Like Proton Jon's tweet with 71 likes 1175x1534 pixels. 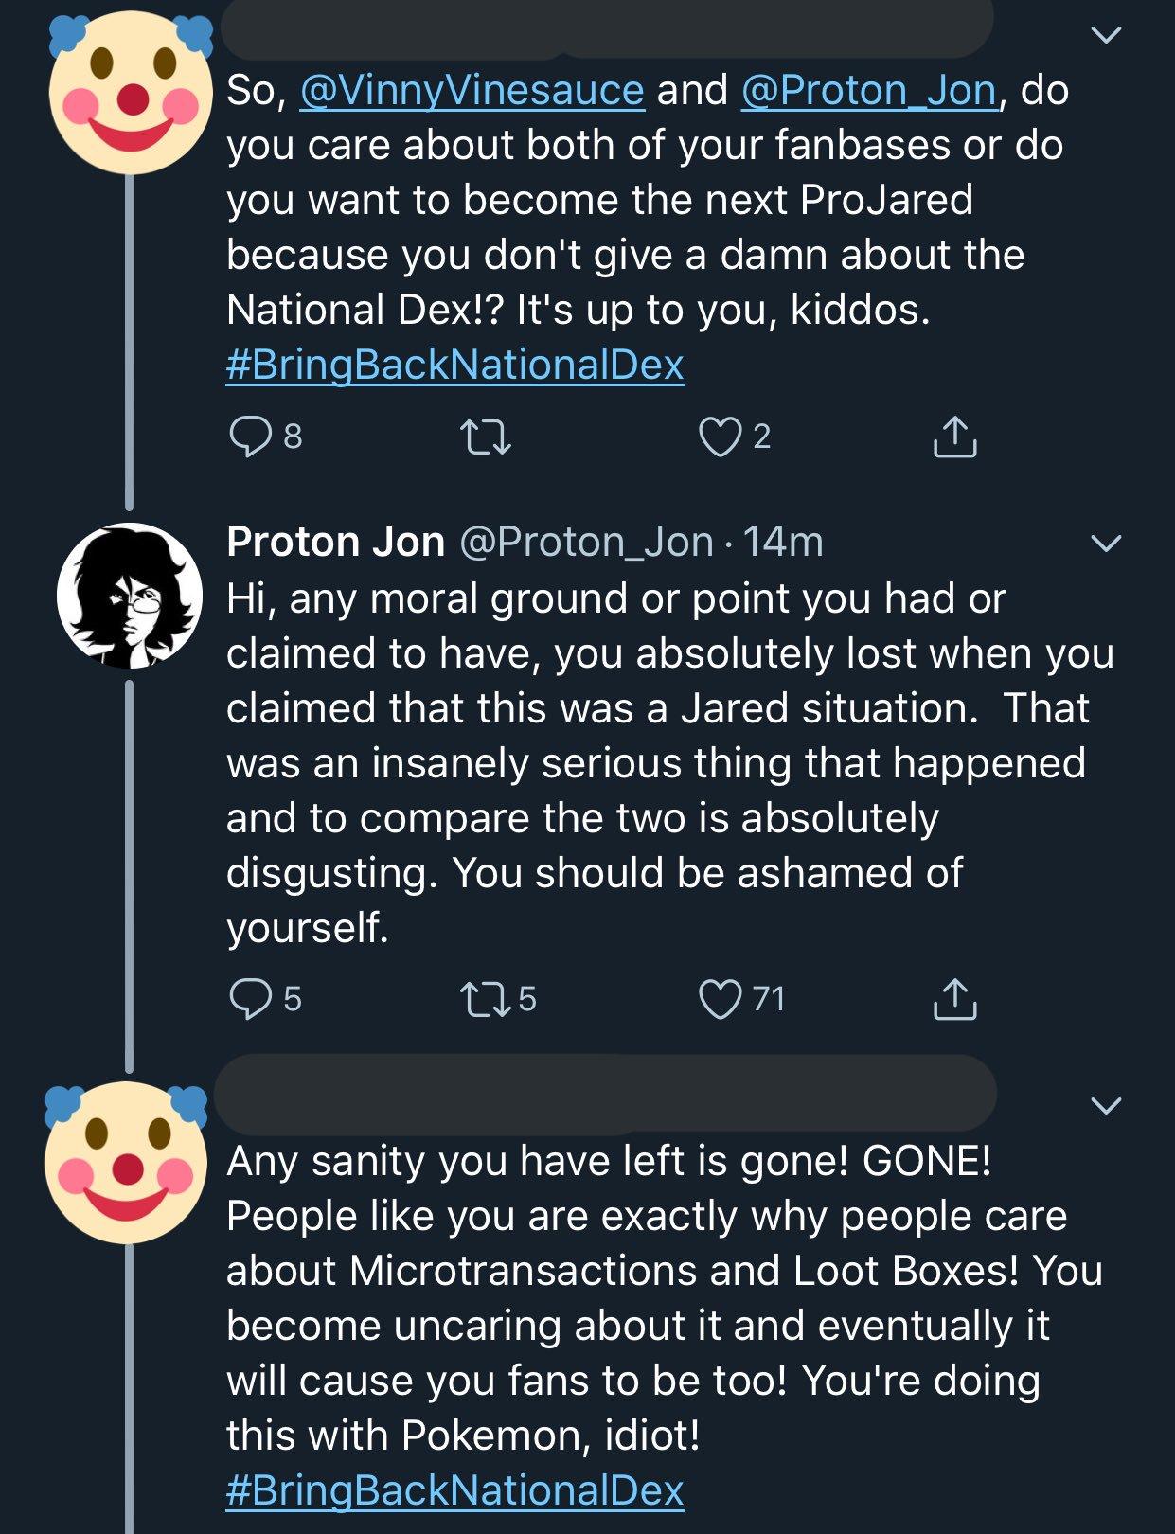coord(720,999)
